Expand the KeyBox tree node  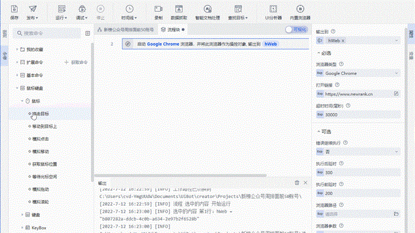click(x=23, y=228)
